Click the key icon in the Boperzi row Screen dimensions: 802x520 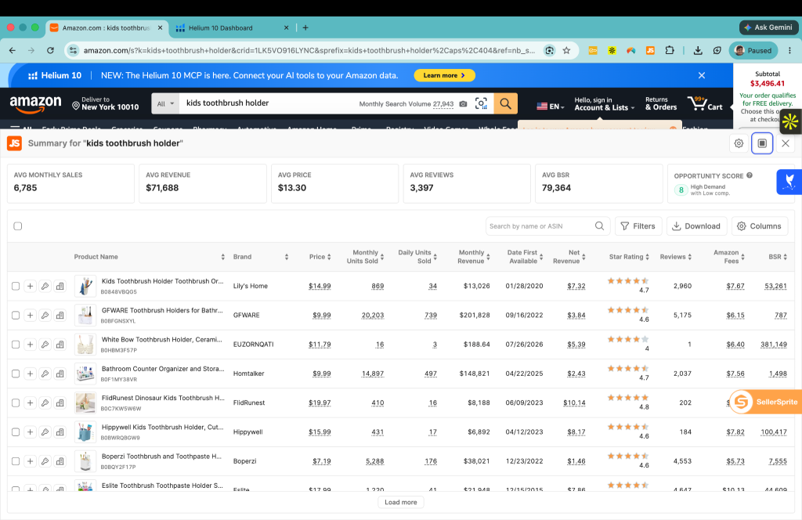click(x=45, y=461)
